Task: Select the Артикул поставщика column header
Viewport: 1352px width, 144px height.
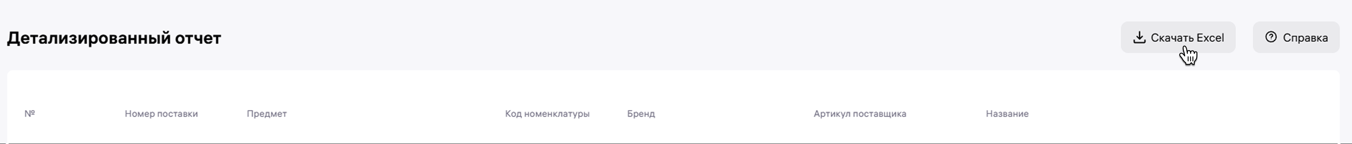Action: click(x=860, y=114)
